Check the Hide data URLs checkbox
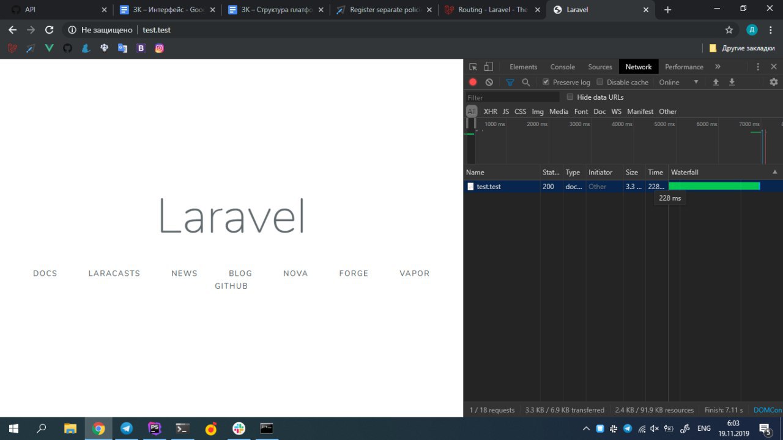The width and height of the screenshot is (783, 440). (x=570, y=97)
